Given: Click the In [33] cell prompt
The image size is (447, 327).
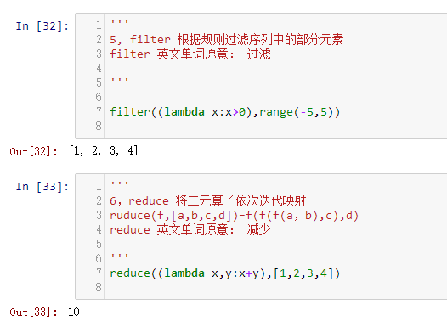Looking at the screenshot, I should point(42,187).
